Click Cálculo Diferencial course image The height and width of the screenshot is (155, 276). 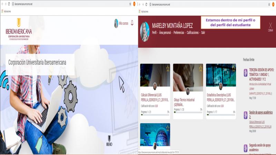155,75
